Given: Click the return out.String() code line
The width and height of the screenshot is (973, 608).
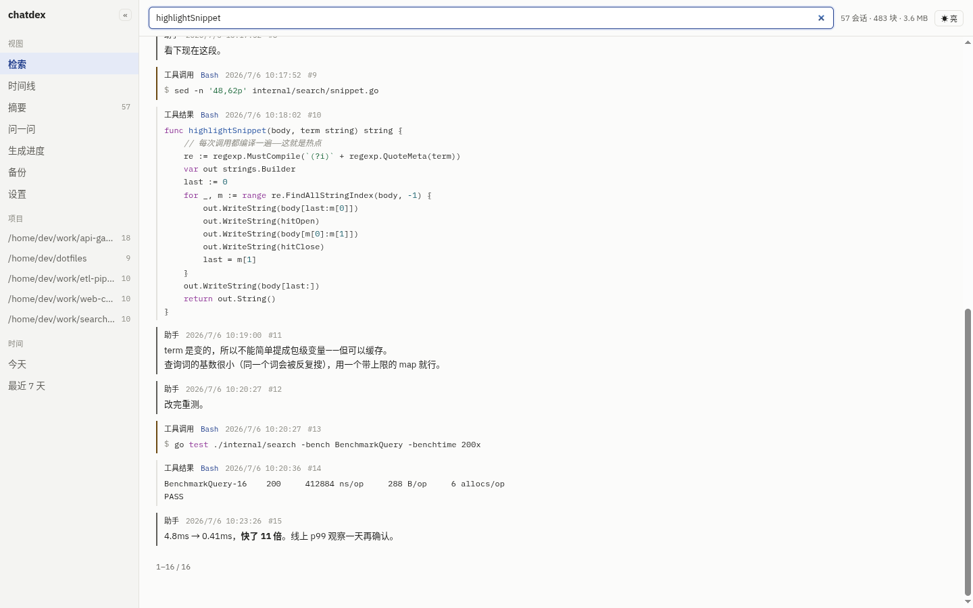Looking at the screenshot, I should point(230,299).
